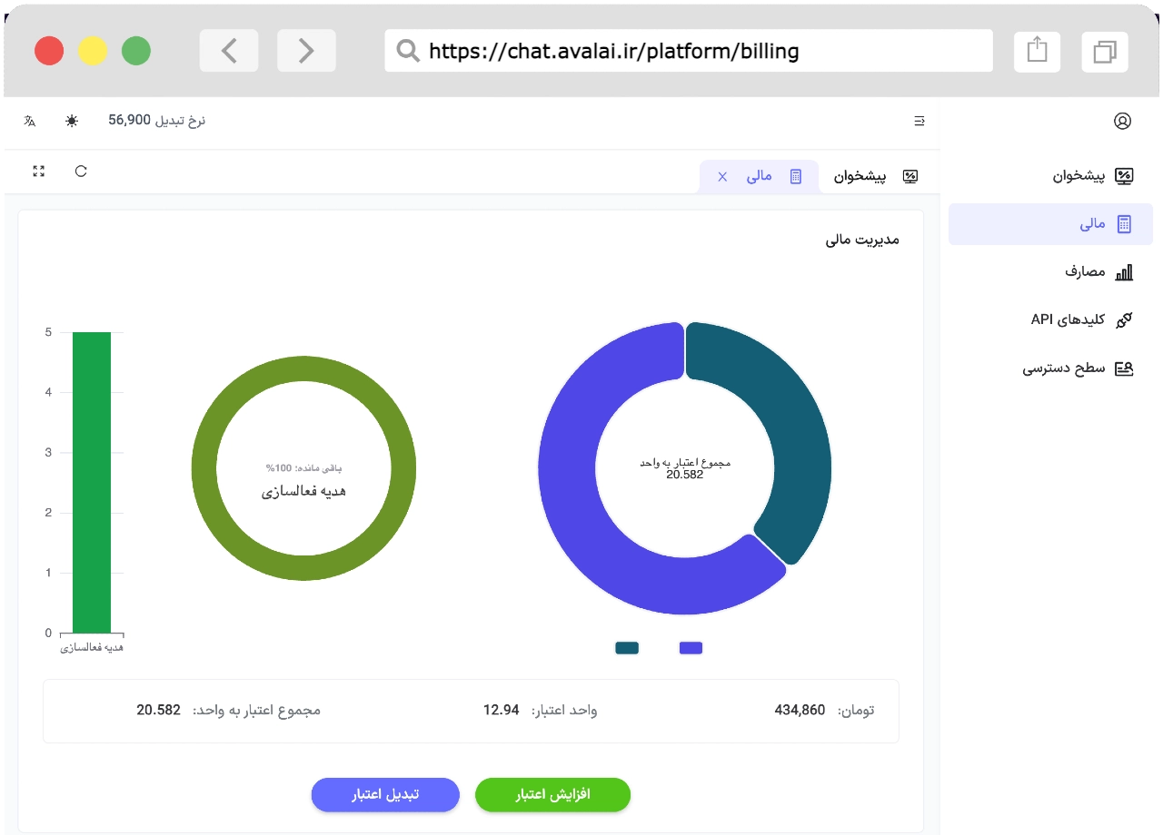The height and width of the screenshot is (835, 1163).
Task: Open کلیدهای API in the sidebar
Action: pos(1050,319)
